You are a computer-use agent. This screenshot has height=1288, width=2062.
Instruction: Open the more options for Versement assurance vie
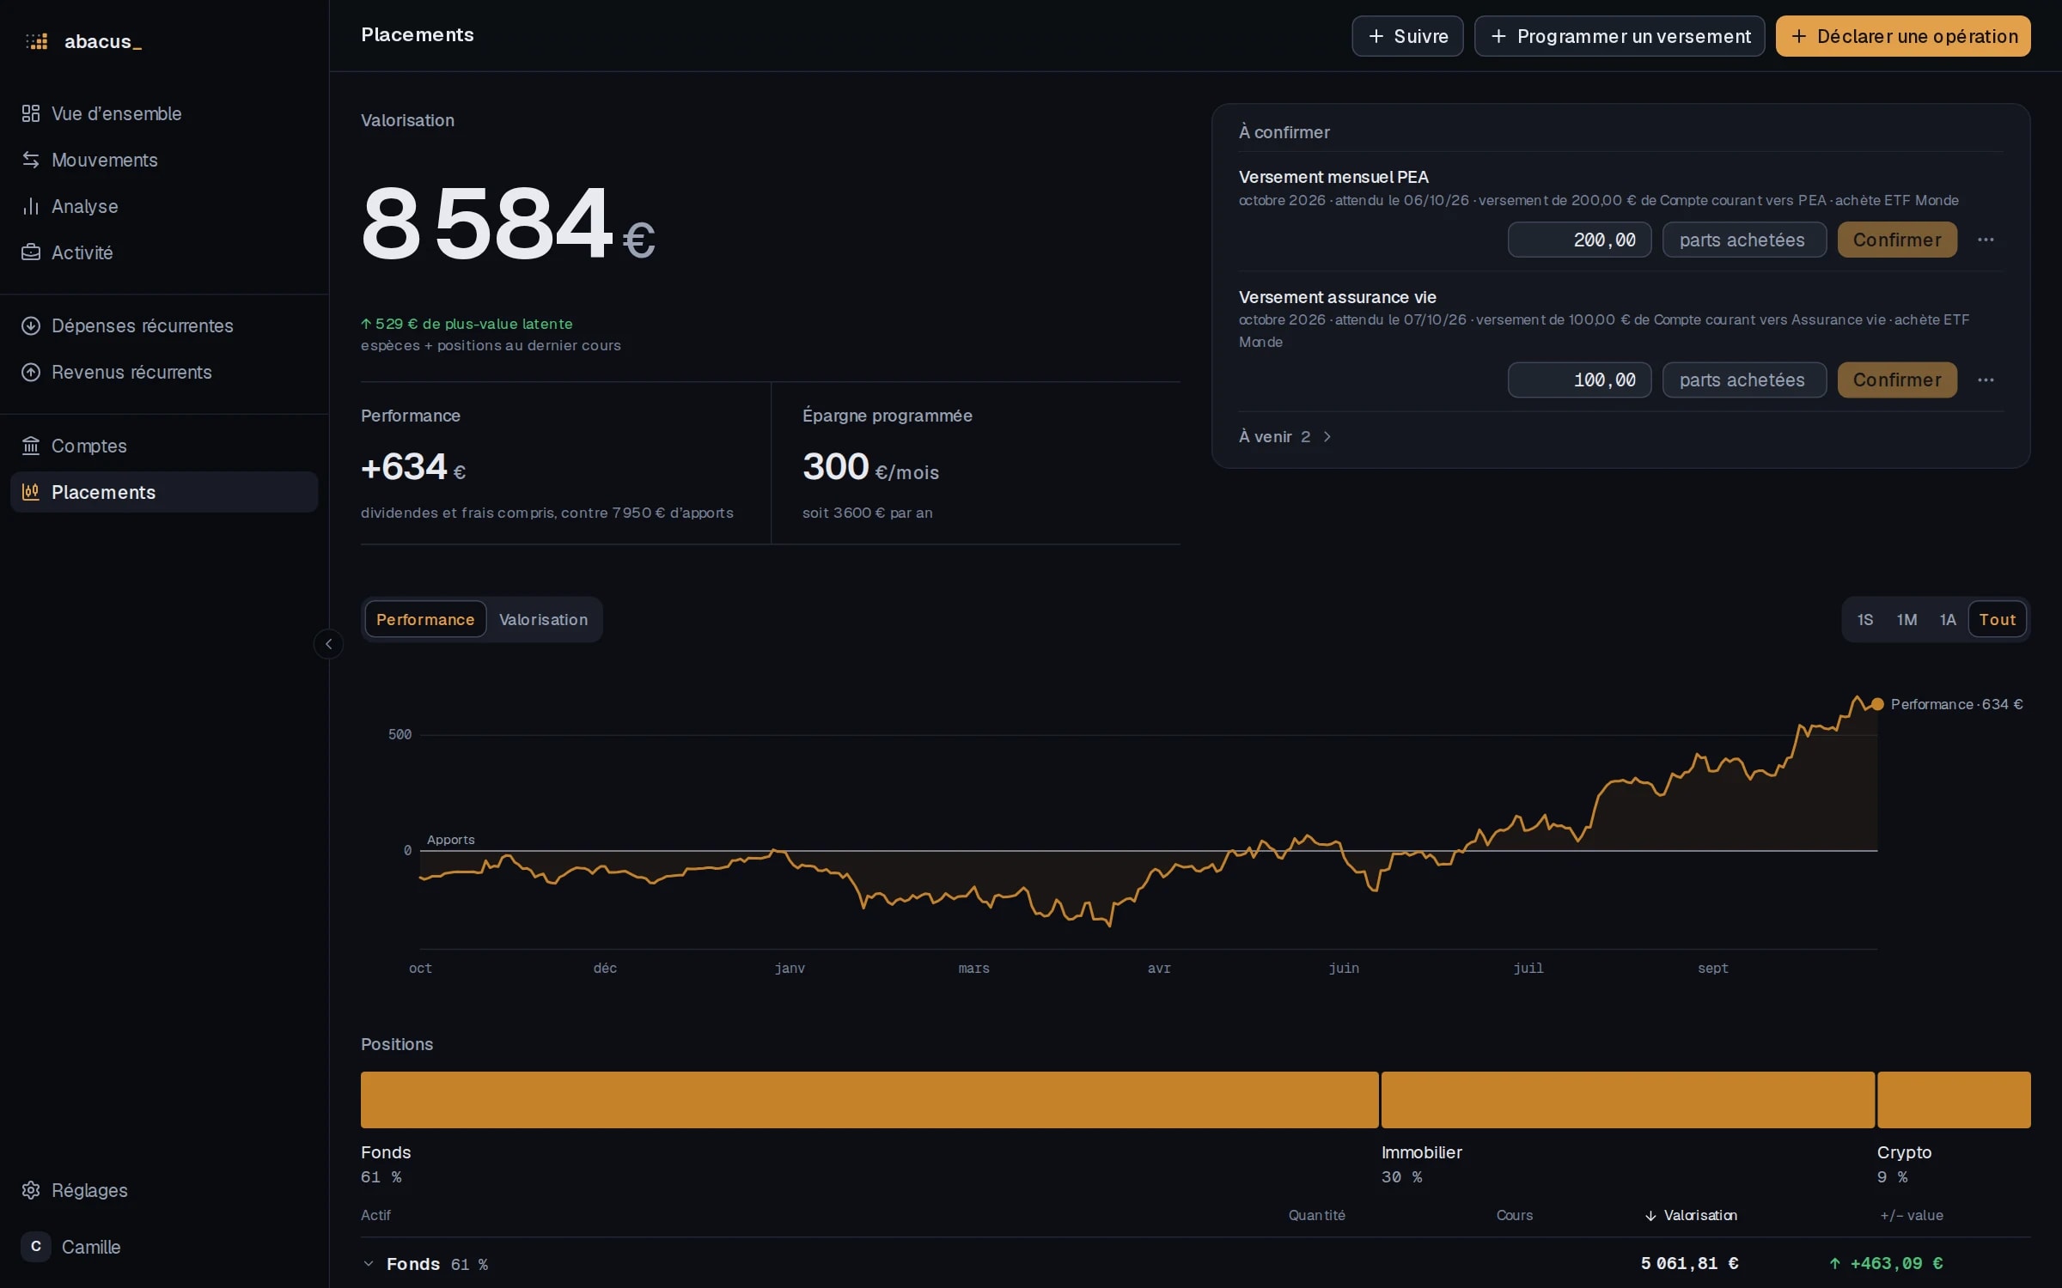(x=1986, y=380)
